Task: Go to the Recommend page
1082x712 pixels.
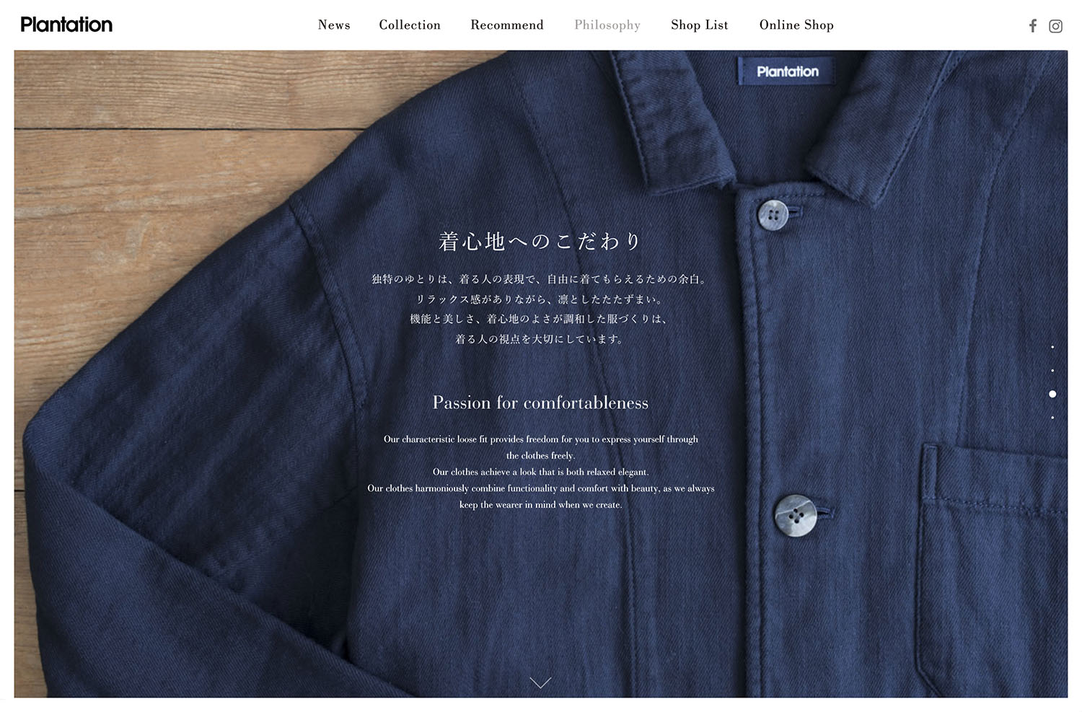Action: [507, 25]
